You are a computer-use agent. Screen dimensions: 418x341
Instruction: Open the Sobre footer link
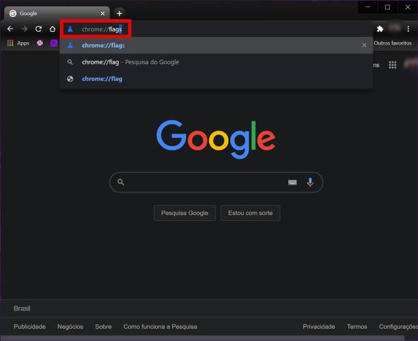pos(103,327)
